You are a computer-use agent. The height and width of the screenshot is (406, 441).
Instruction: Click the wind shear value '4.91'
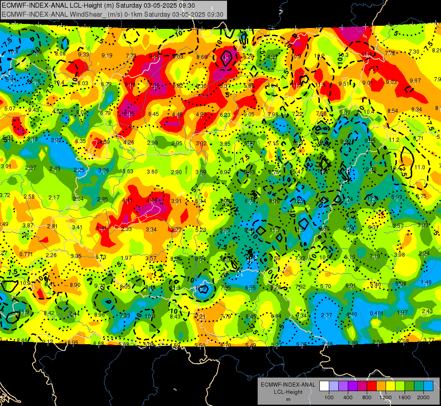click(x=272, y=57)
